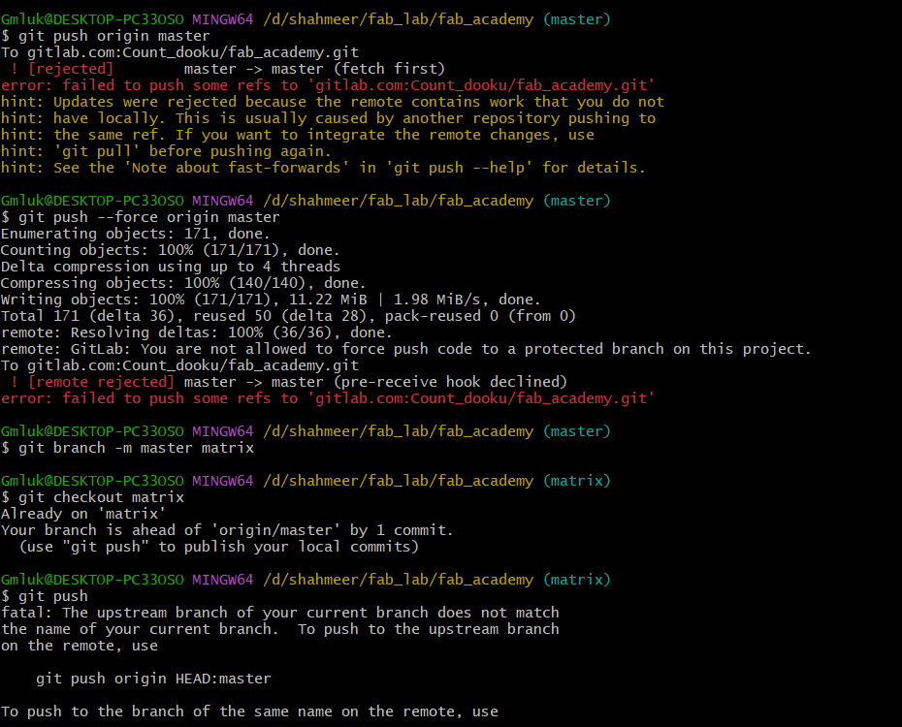
Task: Click the 'Writing objects' 11.22 MiB line
Action: (271, 300)
